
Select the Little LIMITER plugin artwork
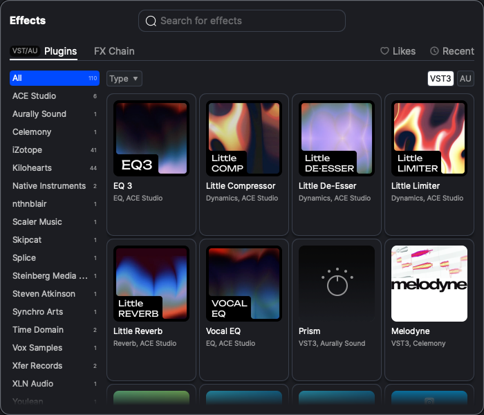(x=429, y=138)
